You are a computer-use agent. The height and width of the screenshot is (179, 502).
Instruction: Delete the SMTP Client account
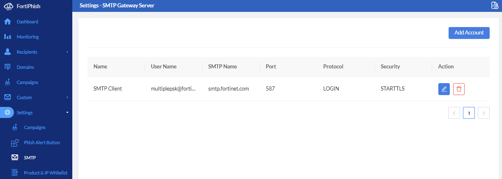459,89
